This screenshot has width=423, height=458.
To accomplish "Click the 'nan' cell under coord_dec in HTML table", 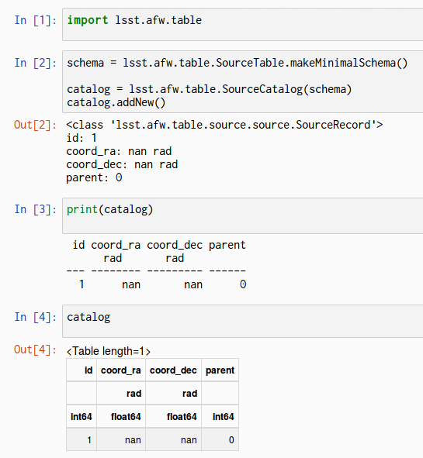I will click(173, 439).
